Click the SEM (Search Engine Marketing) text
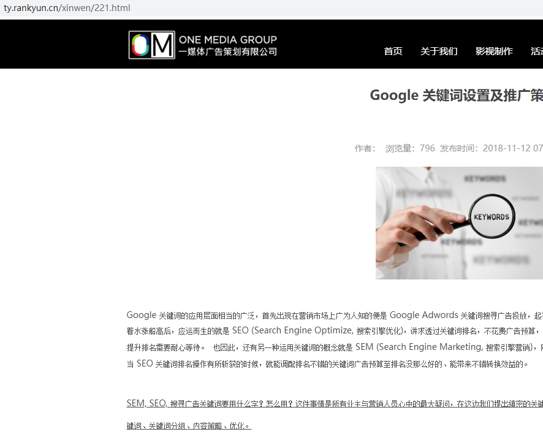Viewport: 543px width, 440px height. 417,346
